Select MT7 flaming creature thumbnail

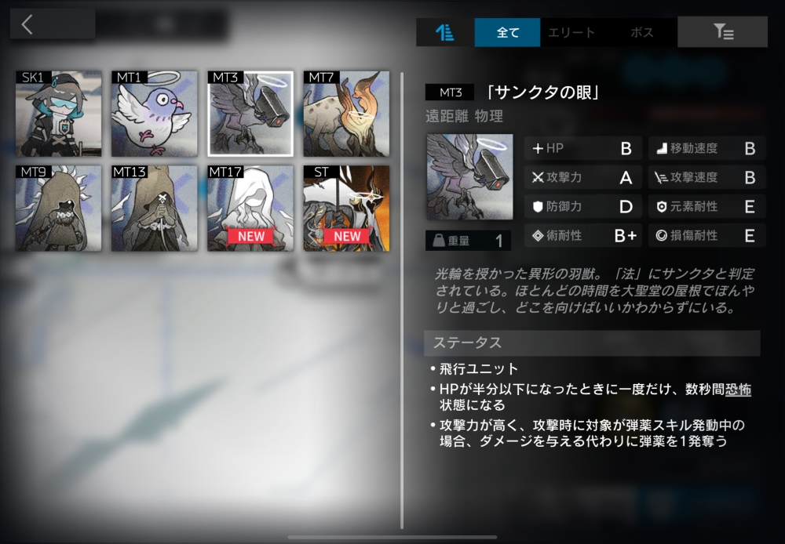346,114
